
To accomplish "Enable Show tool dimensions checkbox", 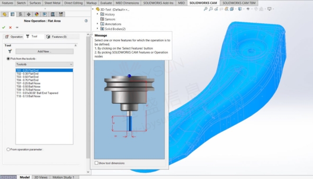I will point(97,163).
